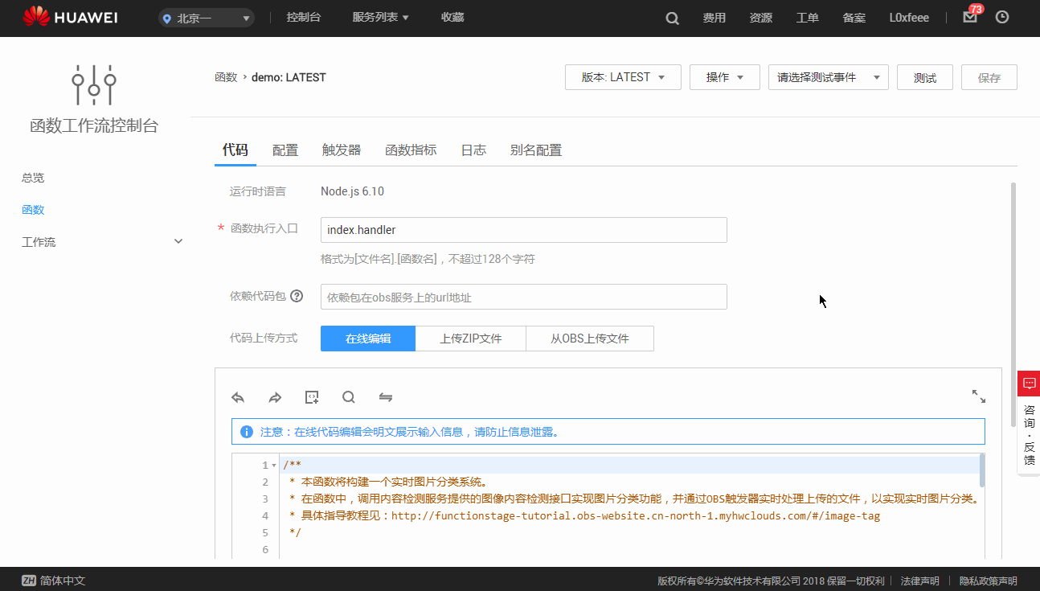Insert a code snippet using the editor icon
Image resolution: width=1040 pixels, height=591 pixels.
point(312,396)
